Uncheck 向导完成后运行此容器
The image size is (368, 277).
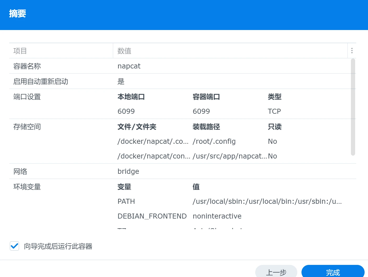click(x=14, y=246)
